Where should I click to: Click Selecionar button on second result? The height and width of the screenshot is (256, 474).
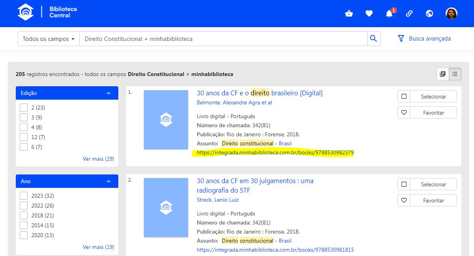point(433,184)
